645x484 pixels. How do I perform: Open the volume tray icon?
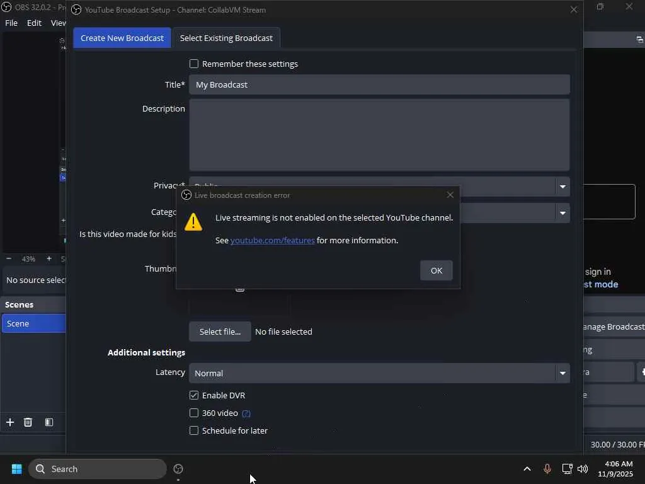[583, 469]
